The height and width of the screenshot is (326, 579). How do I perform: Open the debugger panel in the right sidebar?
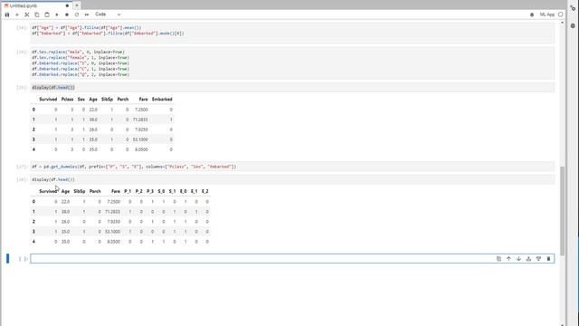tap(573, 26)
